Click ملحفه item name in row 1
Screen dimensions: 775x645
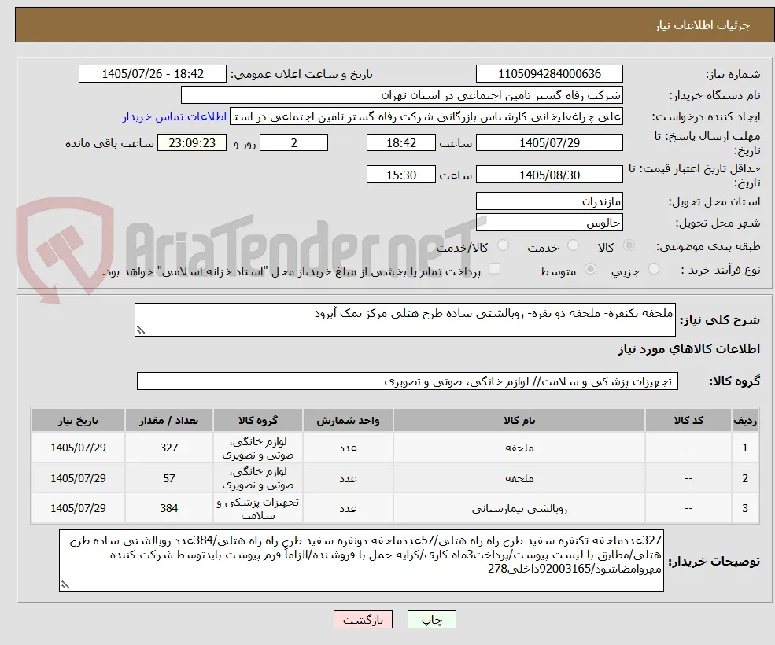pyautogui.click(x=519, y=448)
